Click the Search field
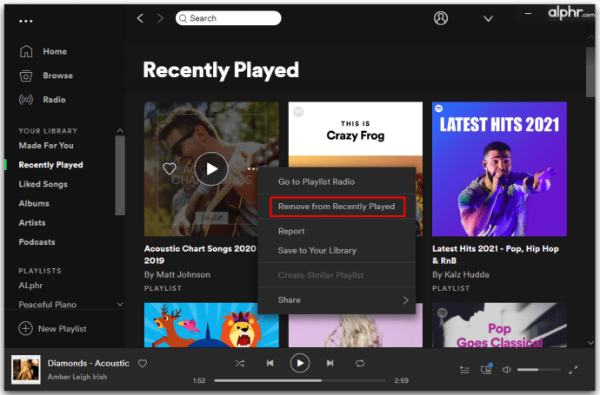This screenshot has width=600, height=395. [x=228, y=18]
